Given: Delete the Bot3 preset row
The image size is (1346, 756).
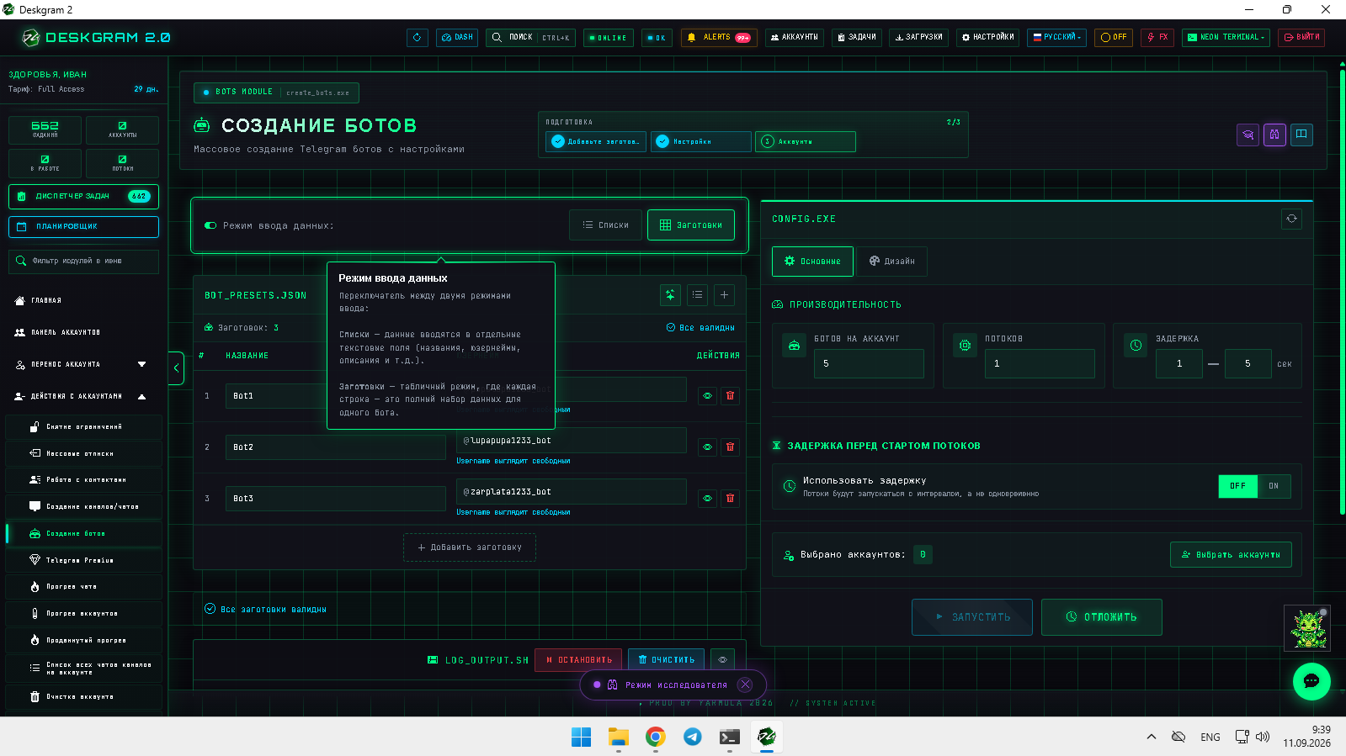Looking at the screenshot, I should click(730, 498).
